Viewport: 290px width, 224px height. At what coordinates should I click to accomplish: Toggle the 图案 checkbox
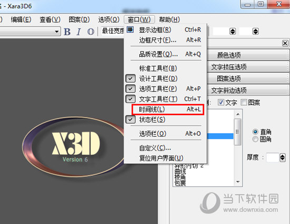[x=244, y=102]
